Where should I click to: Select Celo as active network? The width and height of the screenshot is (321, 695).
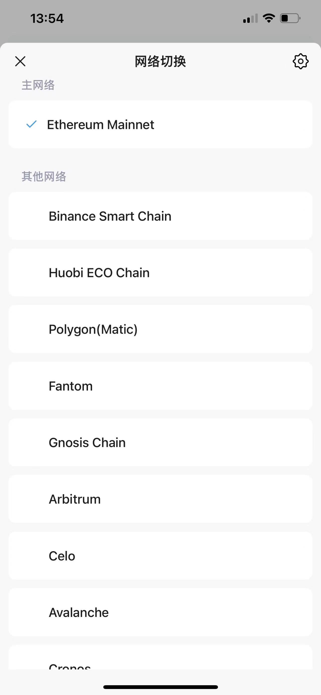(x=160, y=556)
